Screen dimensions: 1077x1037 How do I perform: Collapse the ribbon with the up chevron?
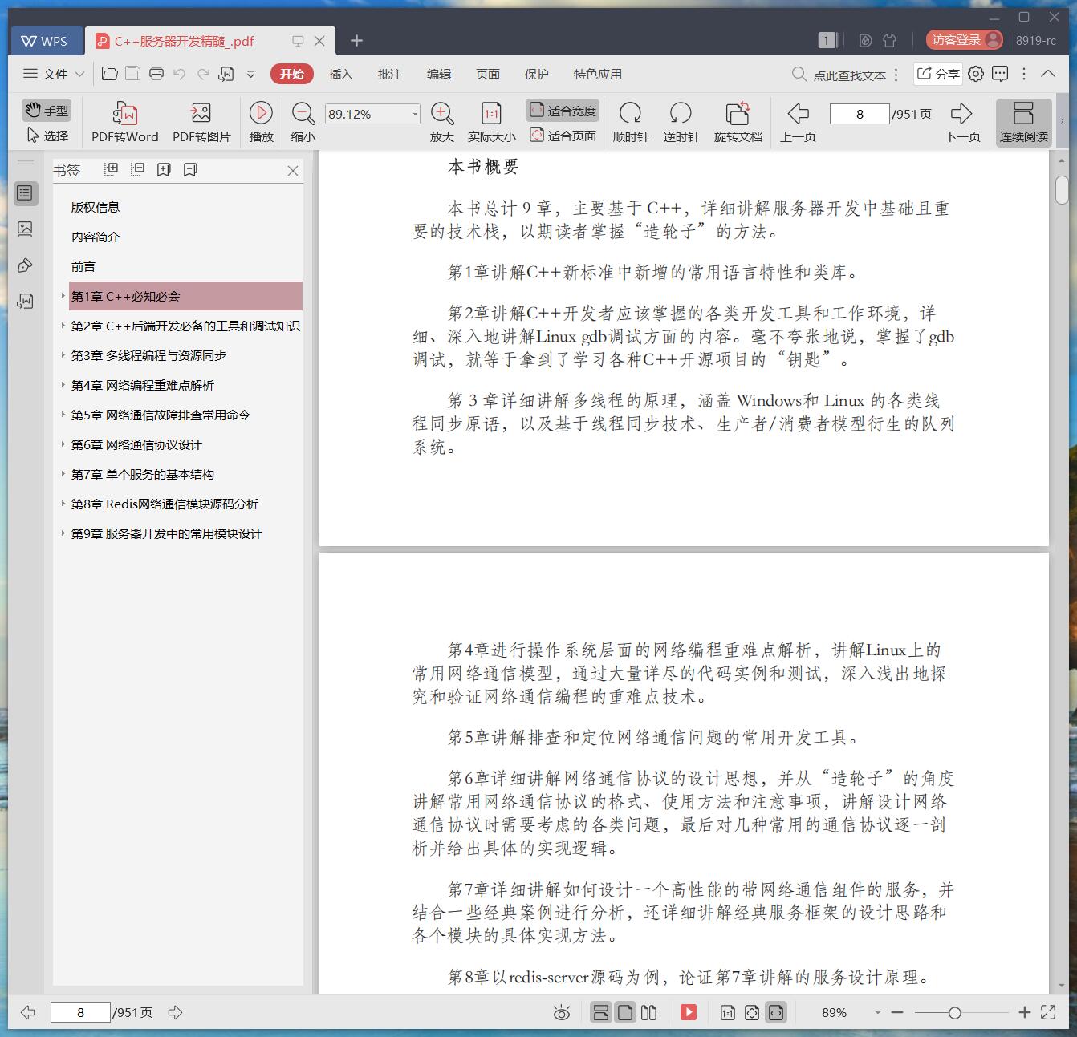coord(1048,74)
